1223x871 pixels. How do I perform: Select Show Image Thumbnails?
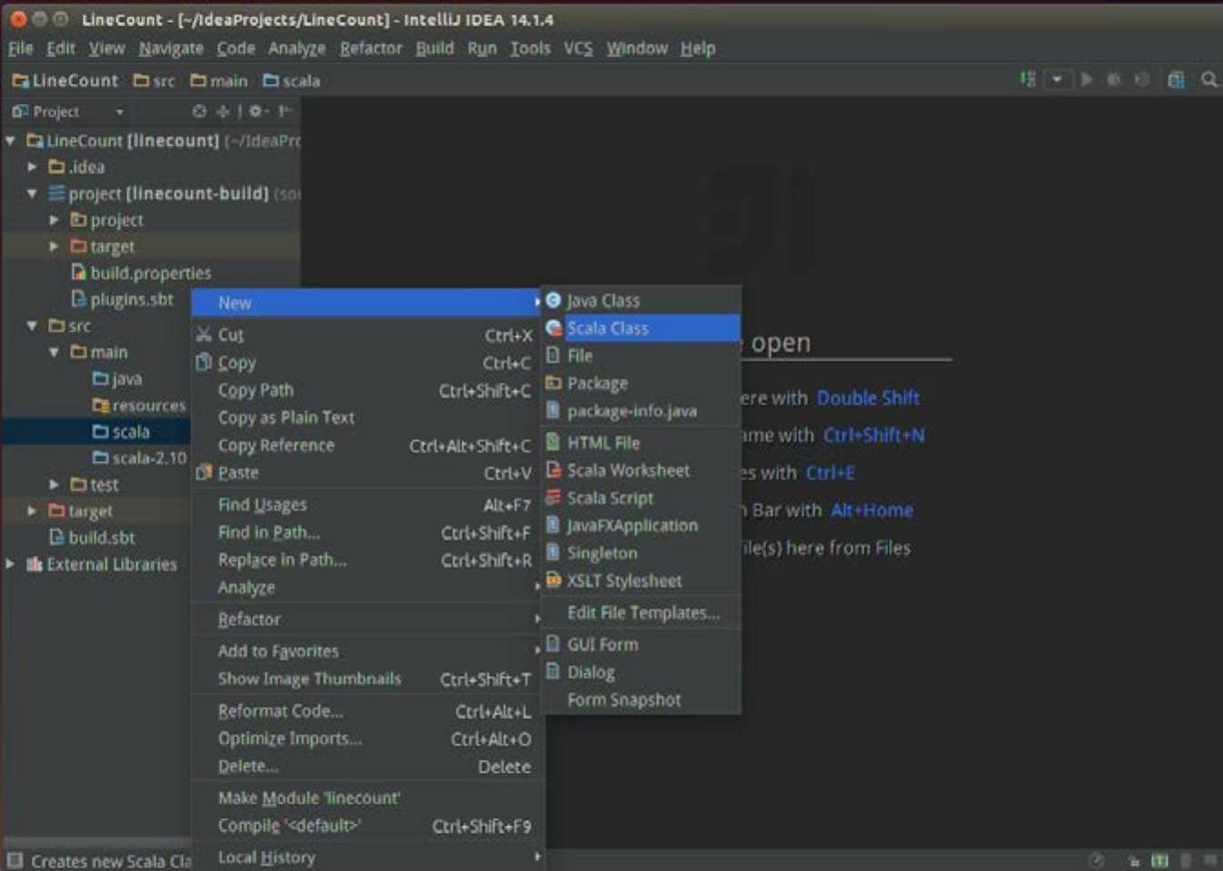click(367, 679)
